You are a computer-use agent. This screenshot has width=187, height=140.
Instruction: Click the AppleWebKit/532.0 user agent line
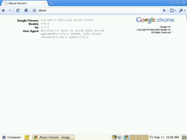[71, 34]
